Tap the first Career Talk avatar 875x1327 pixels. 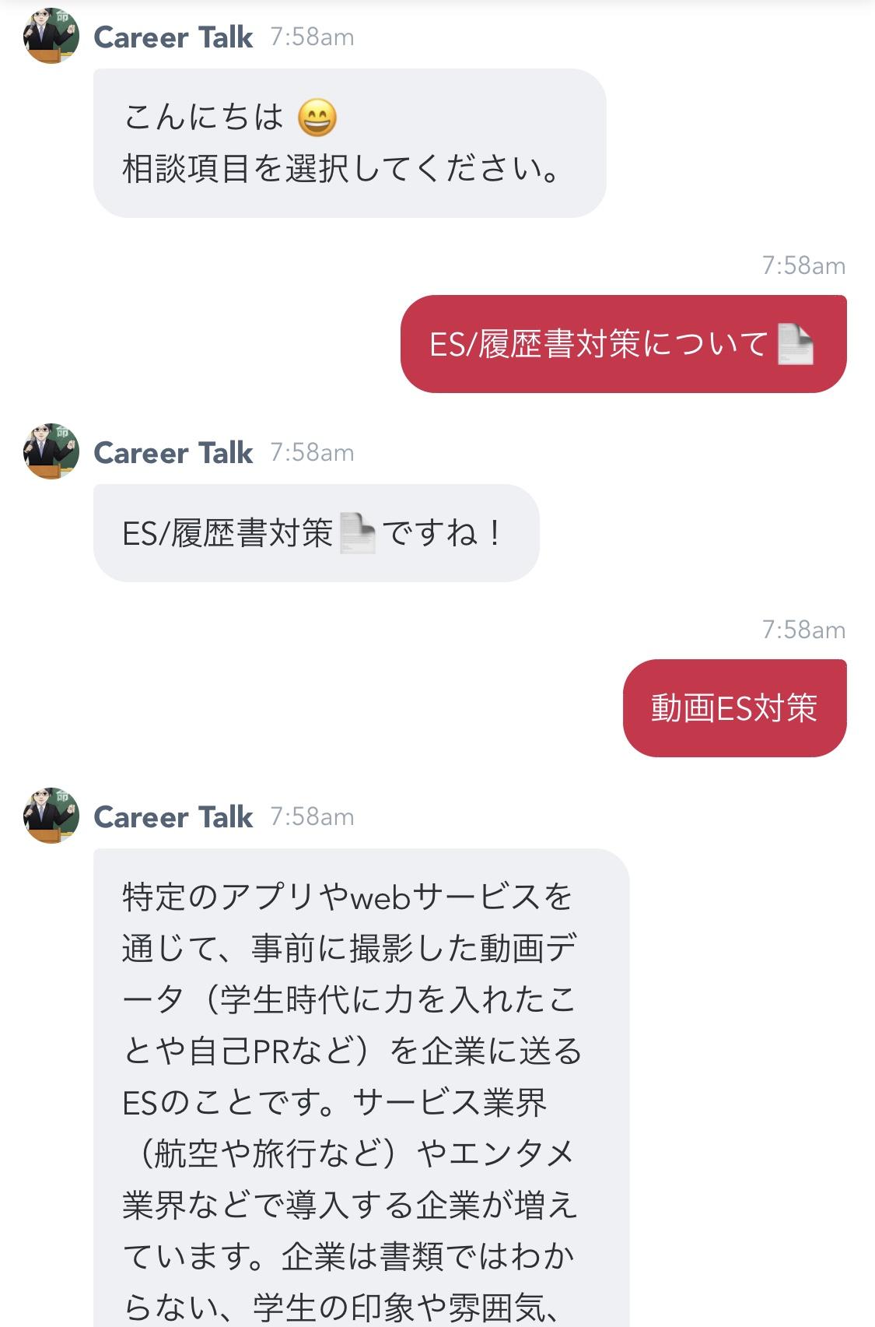51,36
